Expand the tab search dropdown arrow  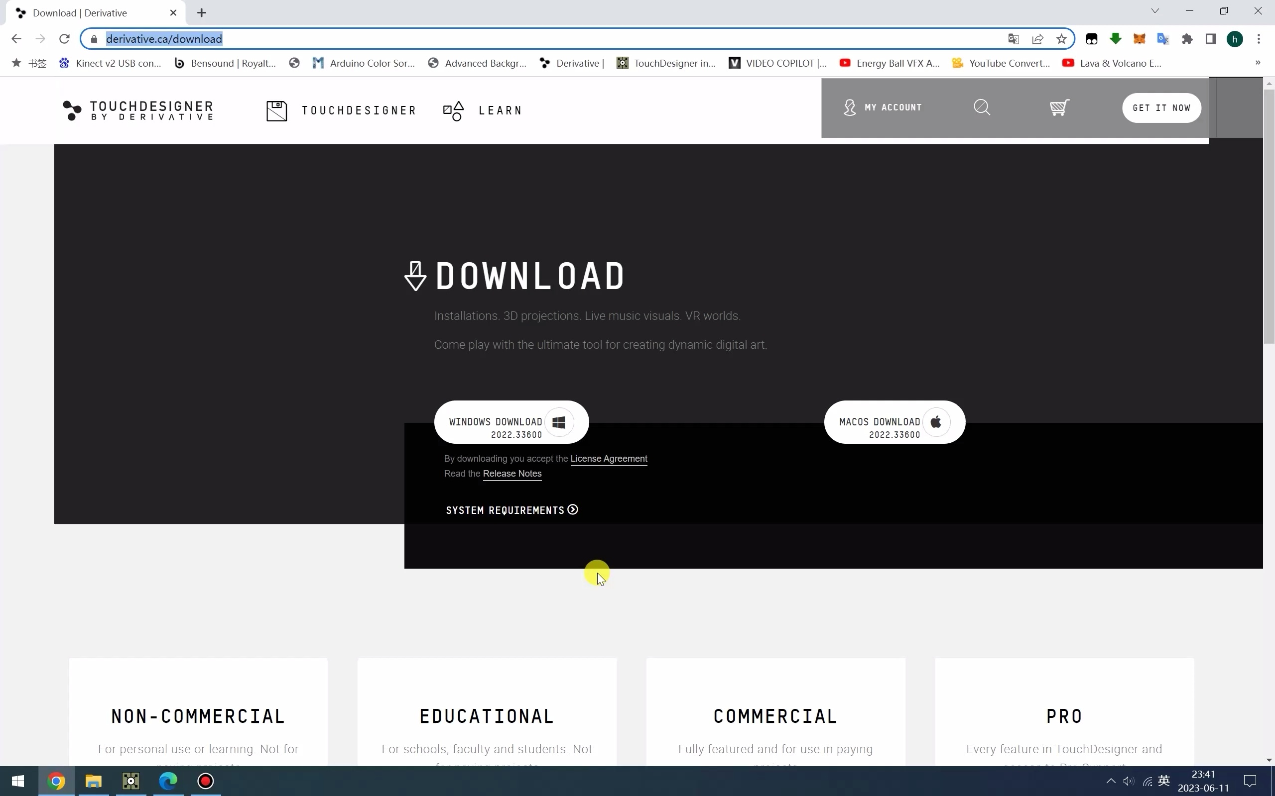click(1155, 11)
